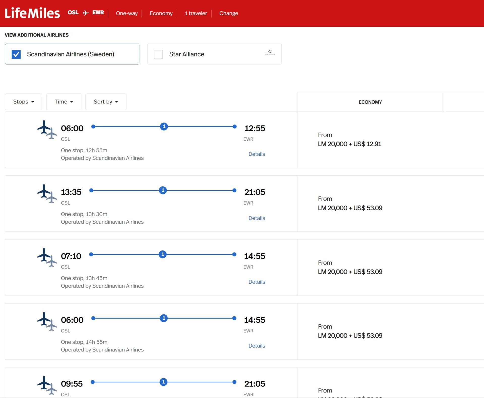The image size is (484, 398).
Task: Toggle the Scandinavian Airlines checkbox off
Action: [x=16, y=54]
